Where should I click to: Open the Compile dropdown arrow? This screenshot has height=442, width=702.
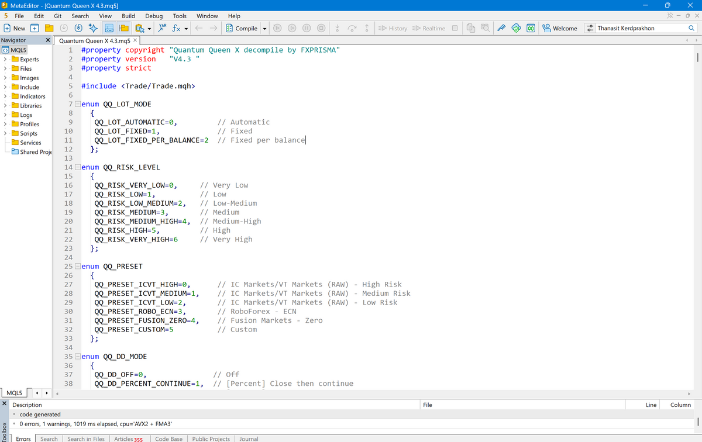[x=264, y=28]
